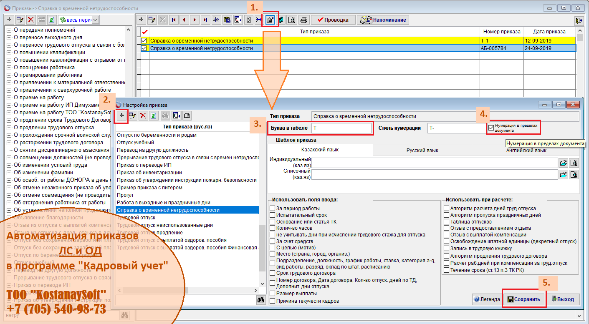The height and width of the screenshot is (324, 589).
Task: Click the Сохранить button
Action: pos(523,299)
